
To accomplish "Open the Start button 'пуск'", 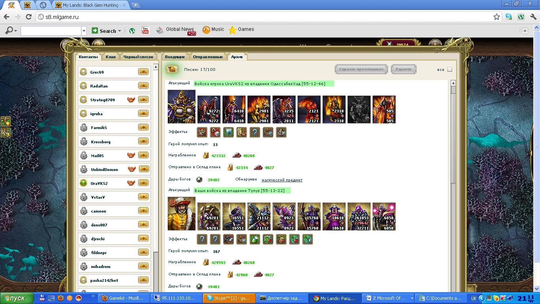I will coord(17,298).
